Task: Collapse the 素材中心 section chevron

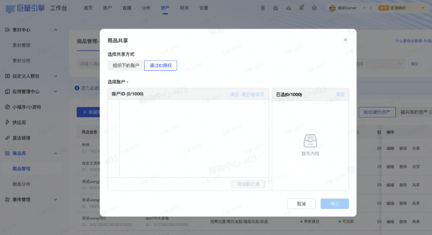Action: click(x=55, y=30)
